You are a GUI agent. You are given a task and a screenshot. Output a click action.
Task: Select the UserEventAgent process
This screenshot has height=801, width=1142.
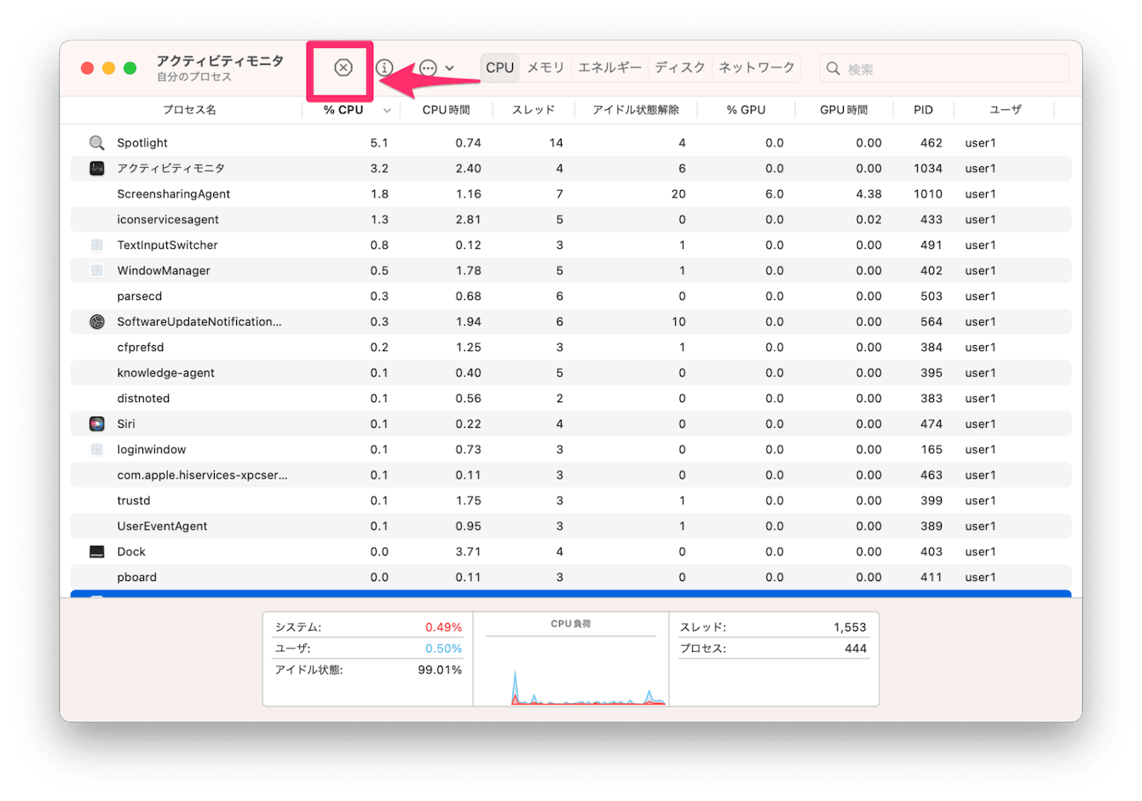tap(570, 527)
